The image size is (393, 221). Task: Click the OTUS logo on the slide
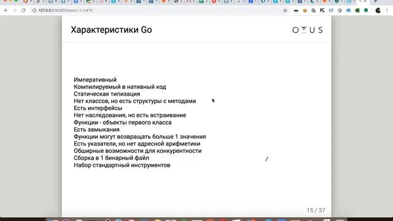[308, 30]
